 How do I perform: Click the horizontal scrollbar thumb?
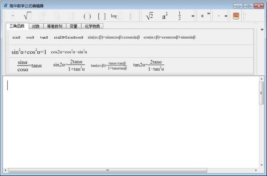click(x=108, y=170)
